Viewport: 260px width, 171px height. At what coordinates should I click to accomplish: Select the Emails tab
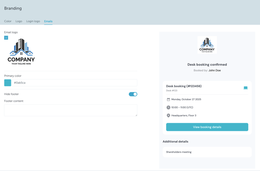(x=48, y=21)
